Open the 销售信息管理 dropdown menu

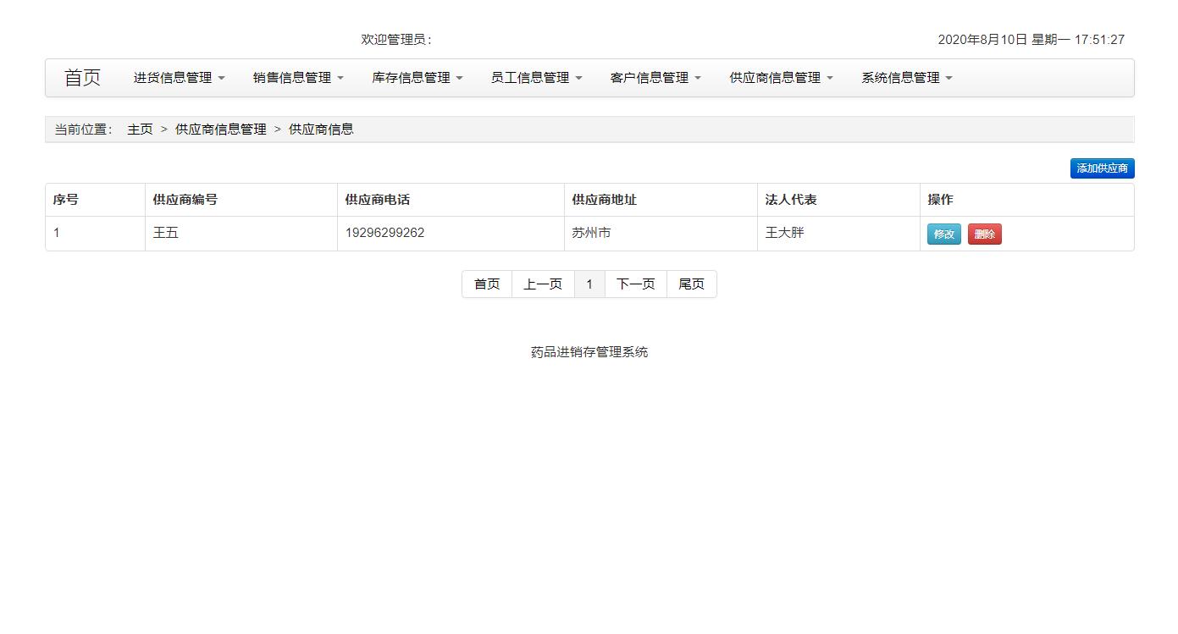point(297,77)
